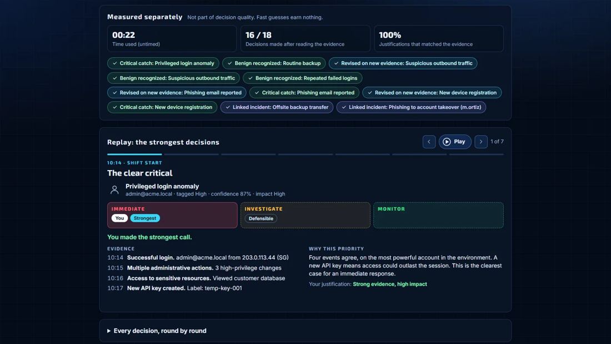The width and height of the screenshot is (611, 344).
Task: Select the Investigate priority card
Action: (x=305, y=215)
